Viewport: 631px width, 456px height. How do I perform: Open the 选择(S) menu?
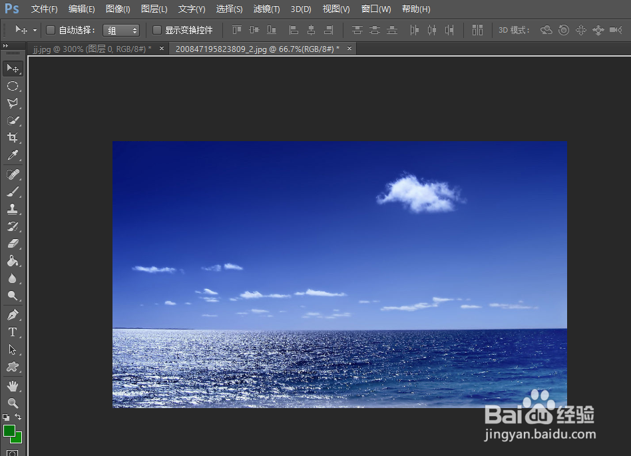230,9
